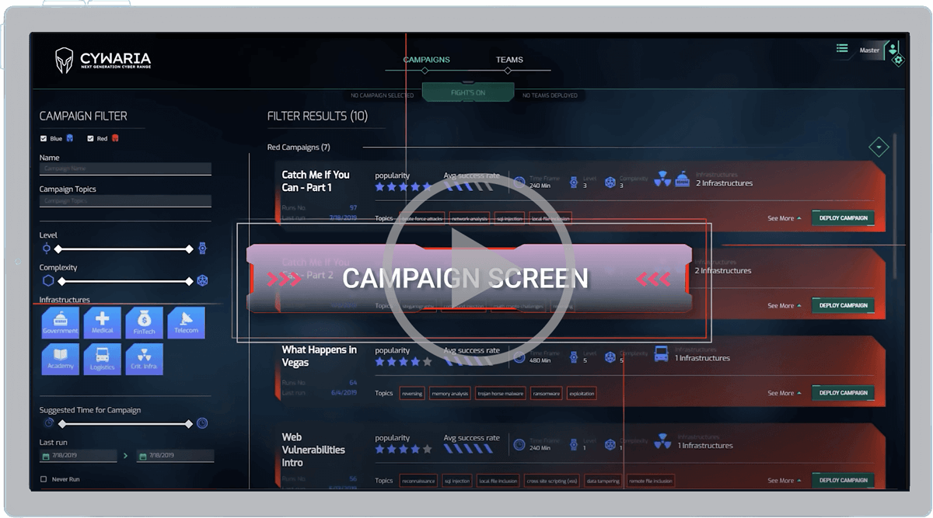Open the Last run end date picker
Image resolution: width=933 pixels, height=518 pixels.
pyautogui.click(x=175, y=456)
